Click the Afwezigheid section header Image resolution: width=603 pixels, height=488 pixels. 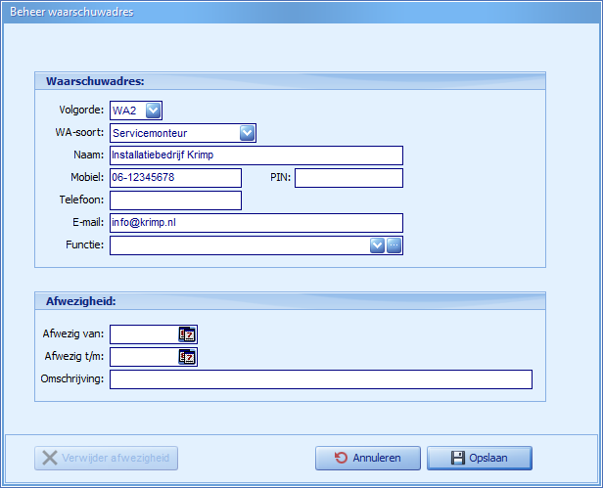coord(290,301)
